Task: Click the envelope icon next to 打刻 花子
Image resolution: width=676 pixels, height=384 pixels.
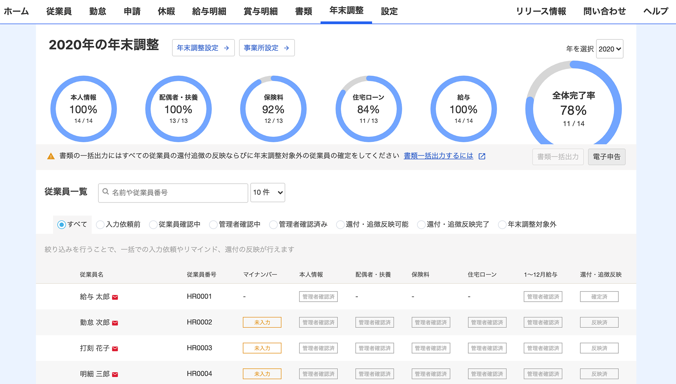Action: (x=115, y=349)
